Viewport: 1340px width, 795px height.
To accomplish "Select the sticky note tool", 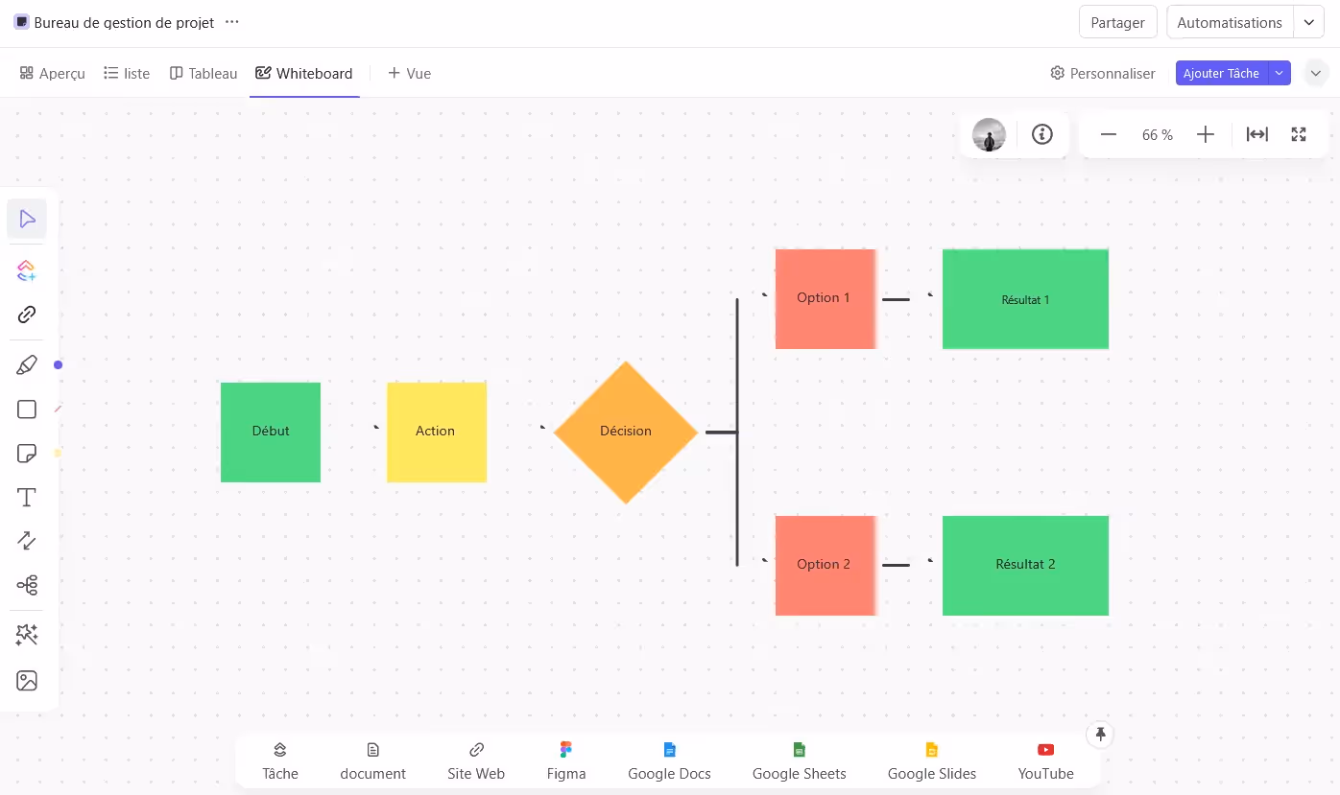I will pos(27,453).
